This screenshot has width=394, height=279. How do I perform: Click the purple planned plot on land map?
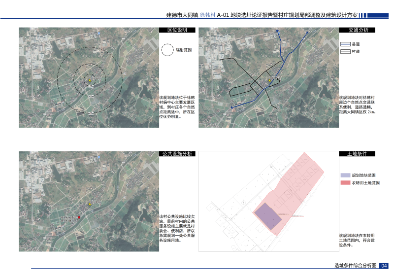pos(269,216)
